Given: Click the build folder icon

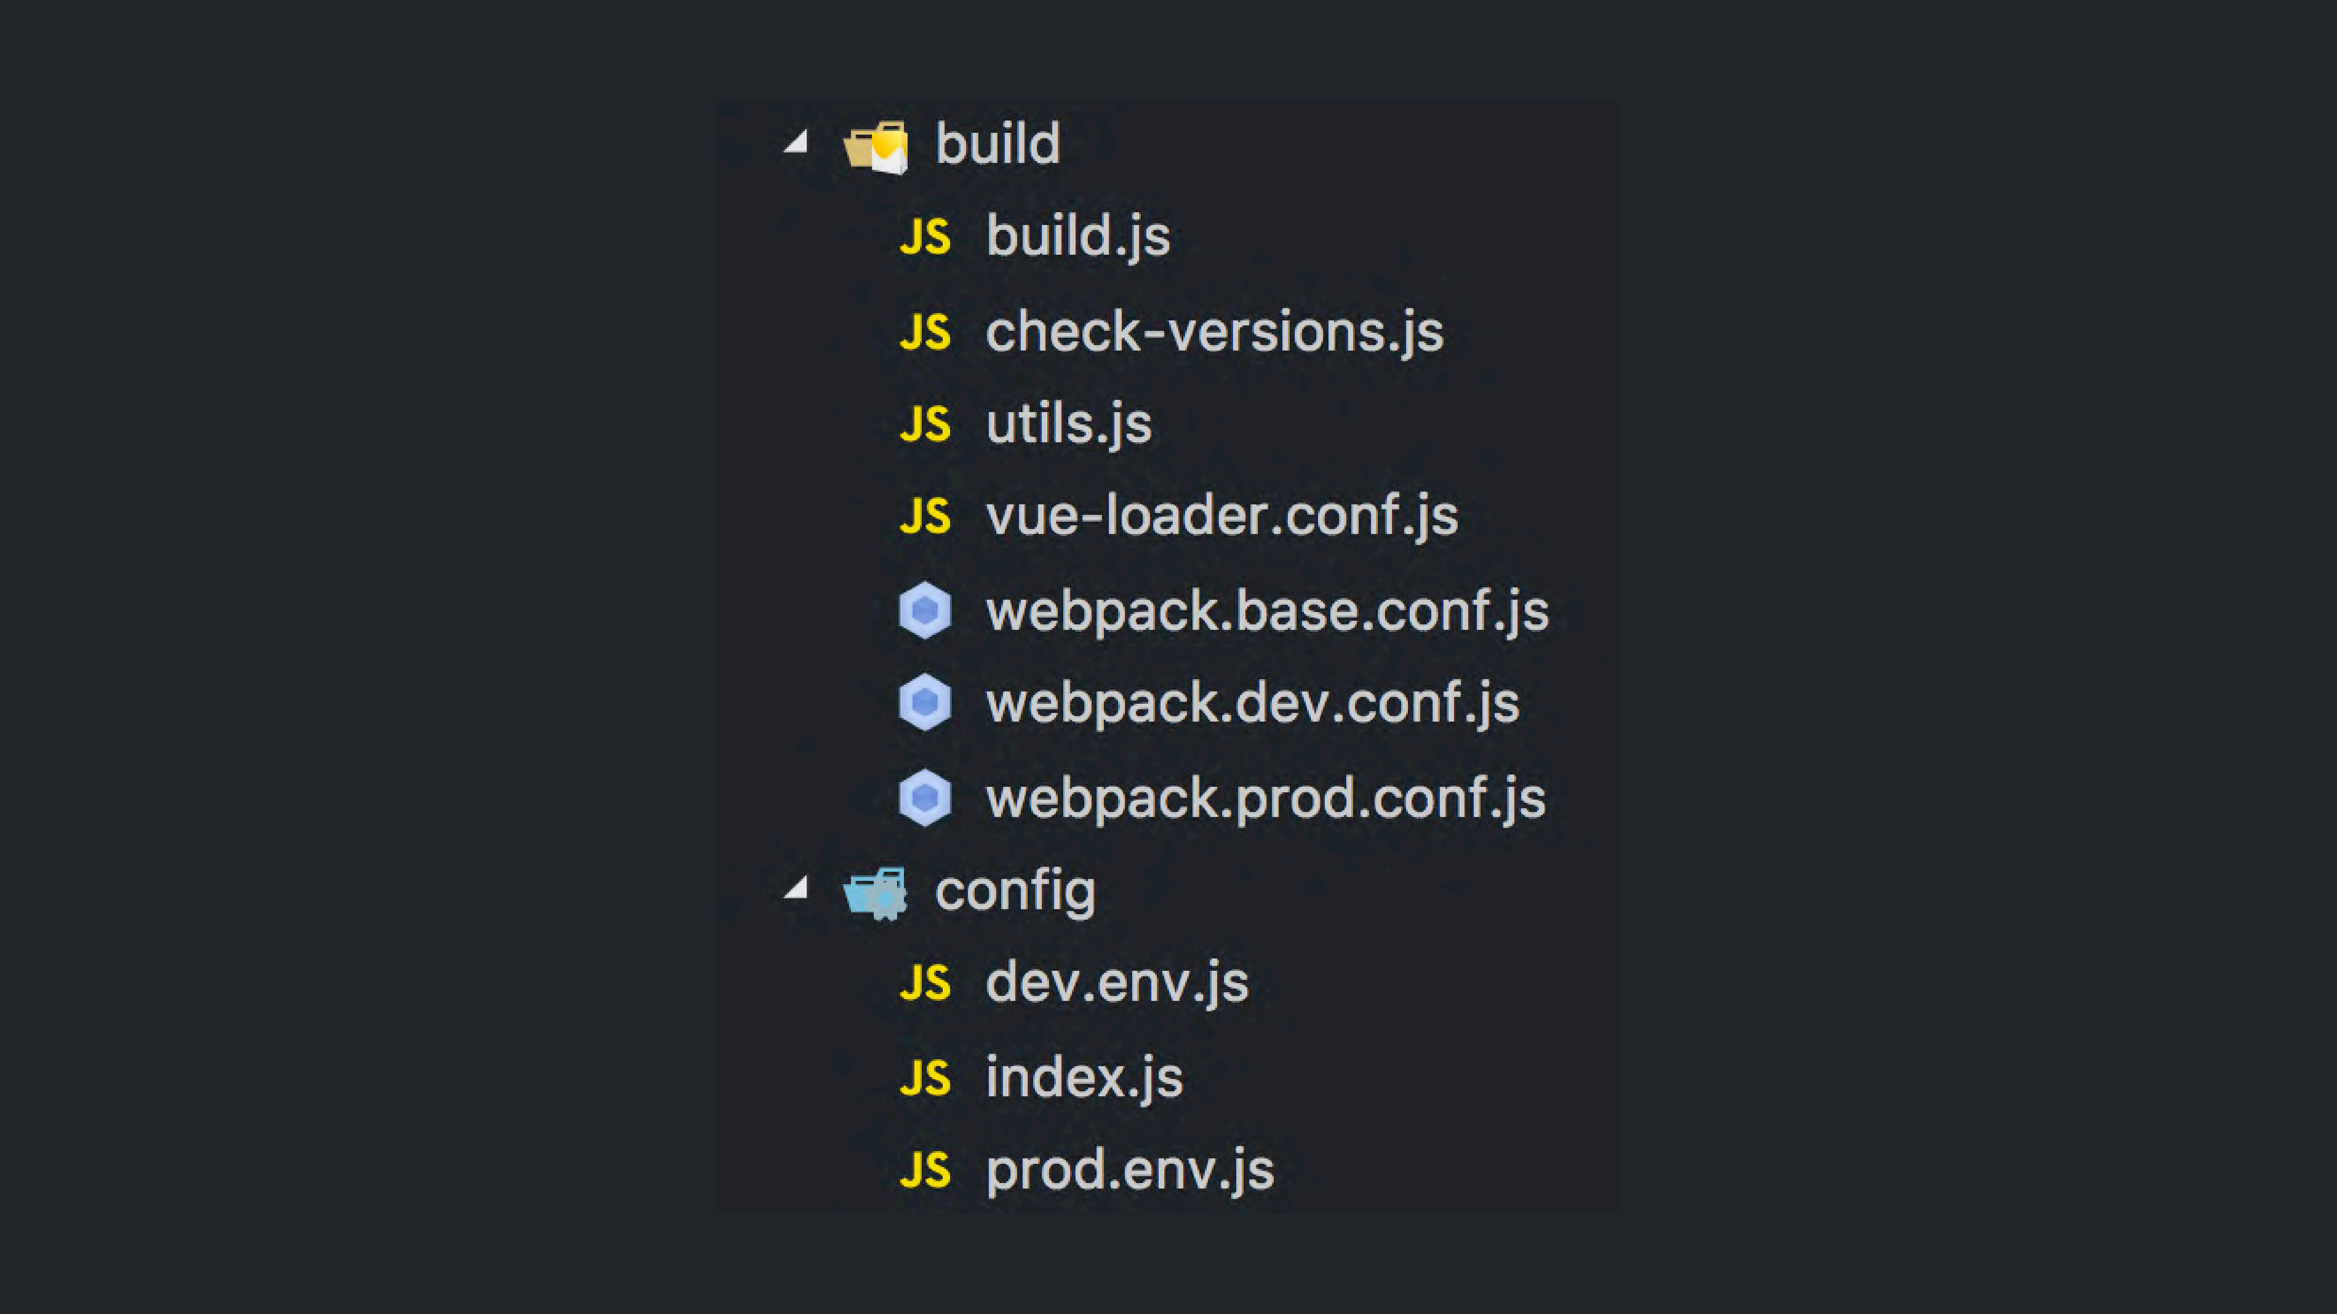Looking at the screenshot, I should pos(876,146).
